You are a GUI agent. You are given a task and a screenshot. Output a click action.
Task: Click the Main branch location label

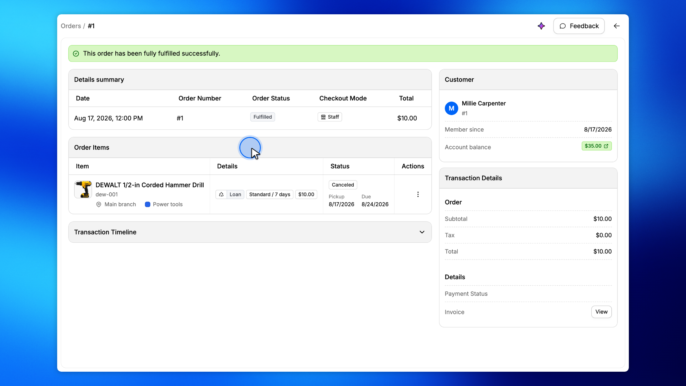[x=120, y=204]
